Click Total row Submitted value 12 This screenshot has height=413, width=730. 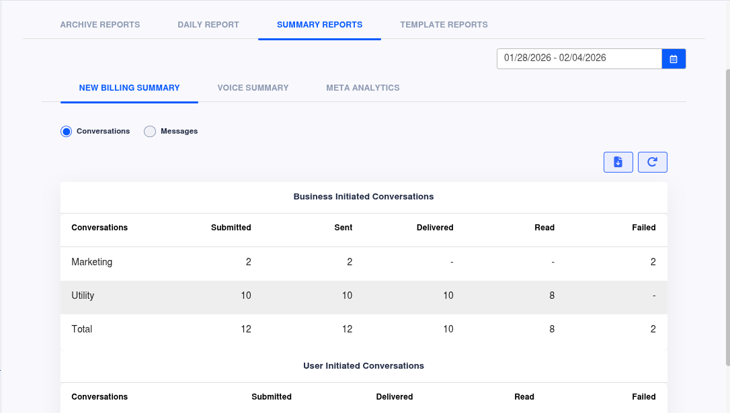coord(246,329)
